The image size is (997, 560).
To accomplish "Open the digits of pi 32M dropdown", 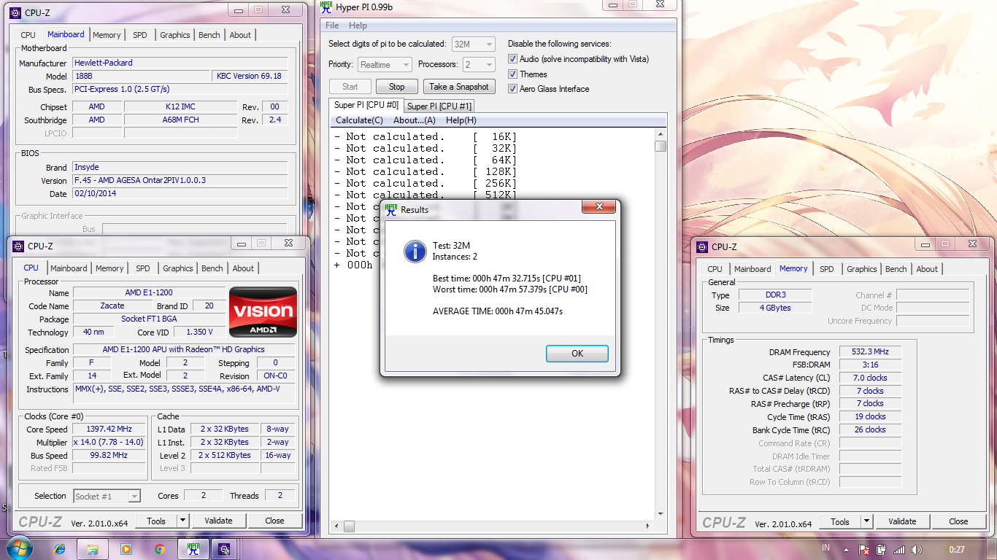I will point(473,44).
